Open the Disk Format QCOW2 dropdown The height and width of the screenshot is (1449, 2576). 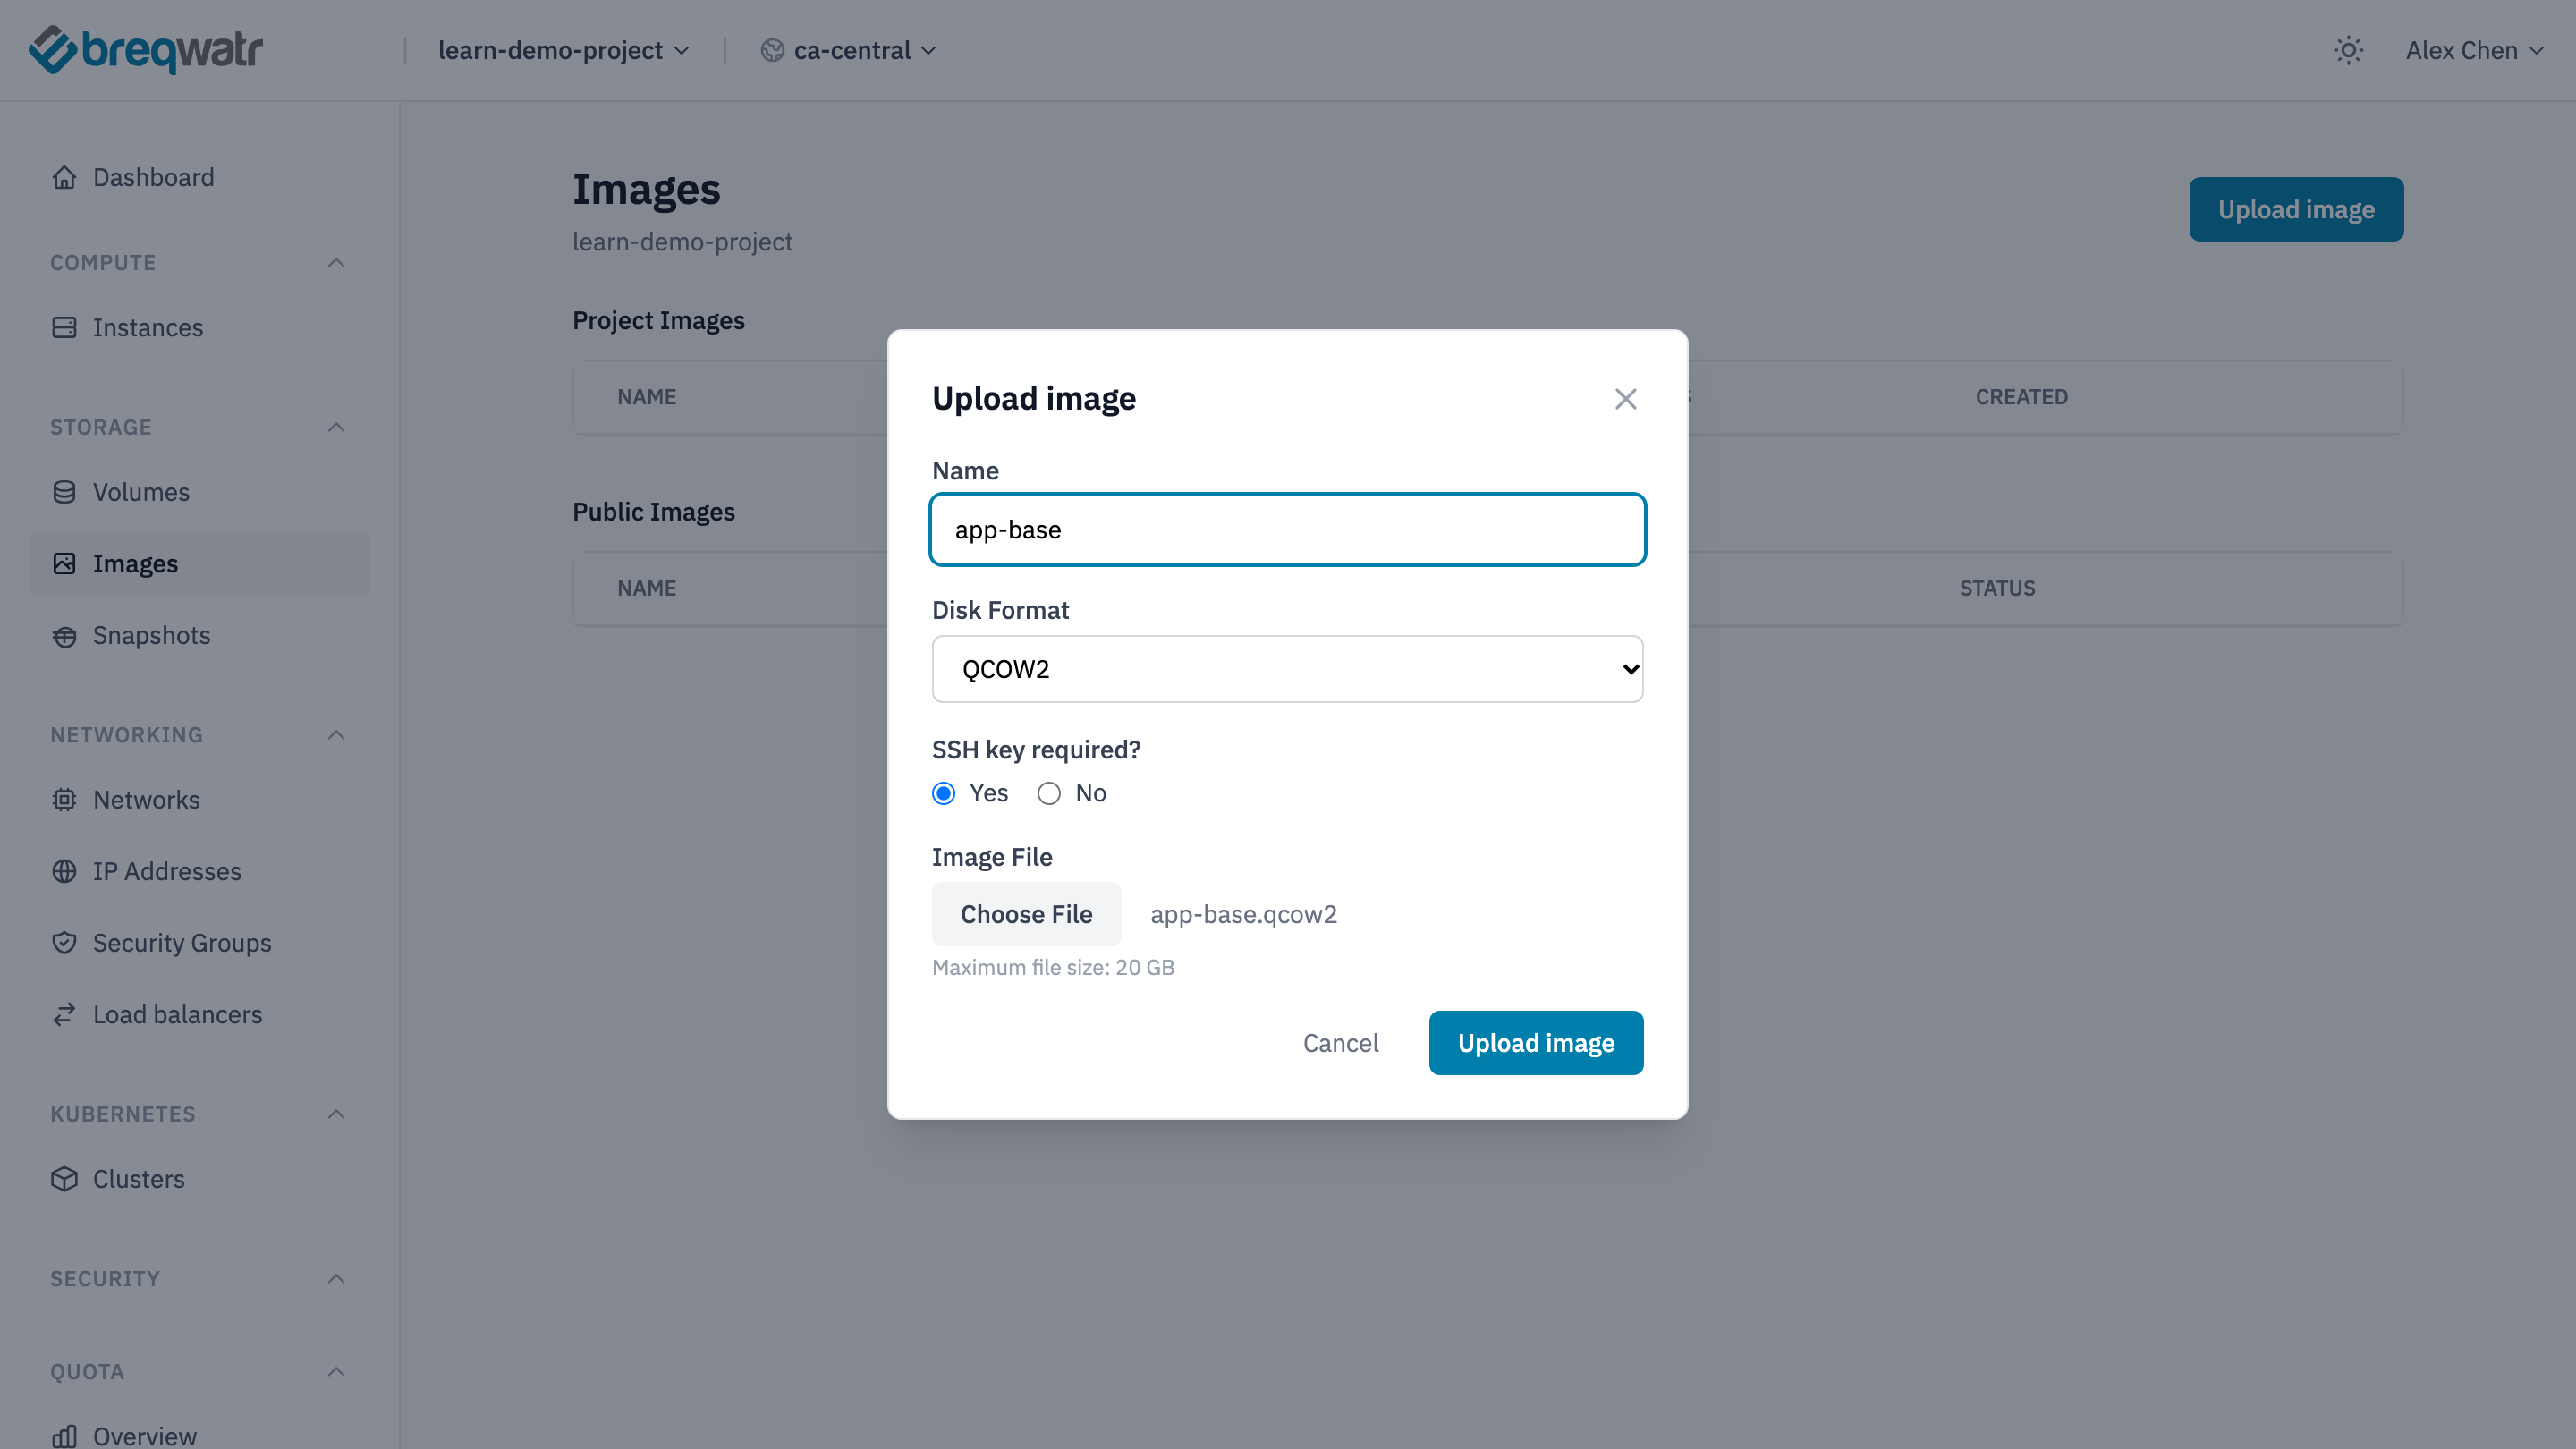(1287, 669)
